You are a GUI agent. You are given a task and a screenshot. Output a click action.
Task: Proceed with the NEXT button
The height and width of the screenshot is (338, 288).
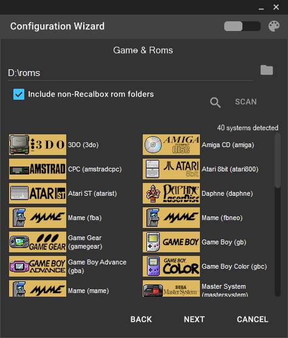(194, 319)
